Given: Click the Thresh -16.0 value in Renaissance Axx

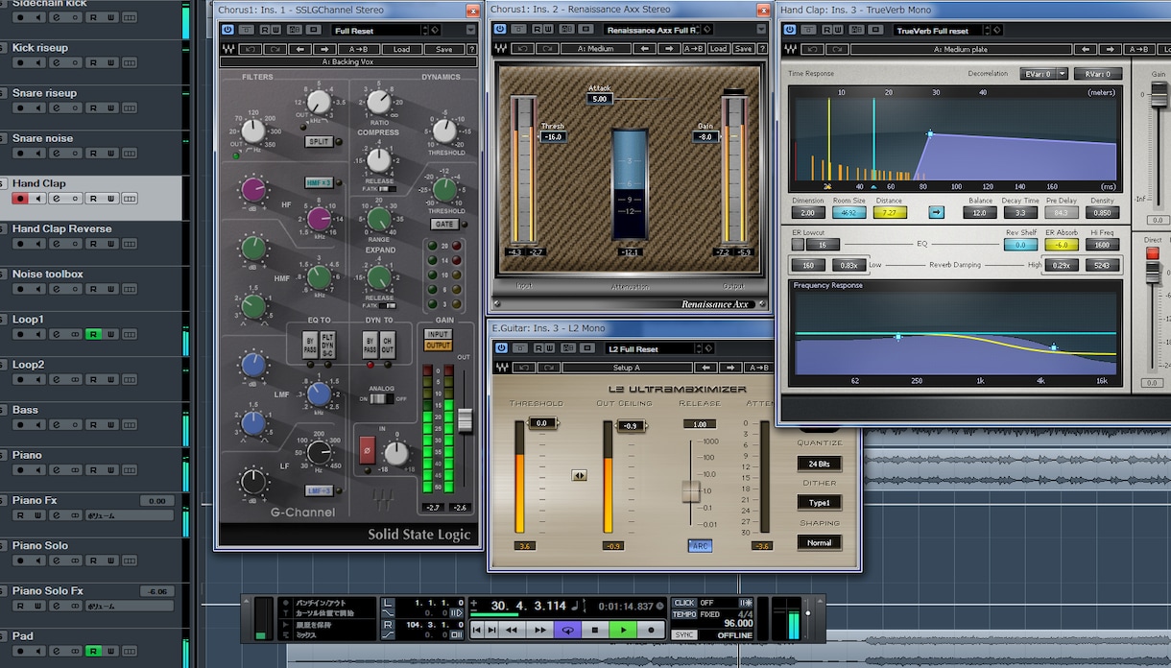Looking at the screenshot, I should tap(552, 137).
